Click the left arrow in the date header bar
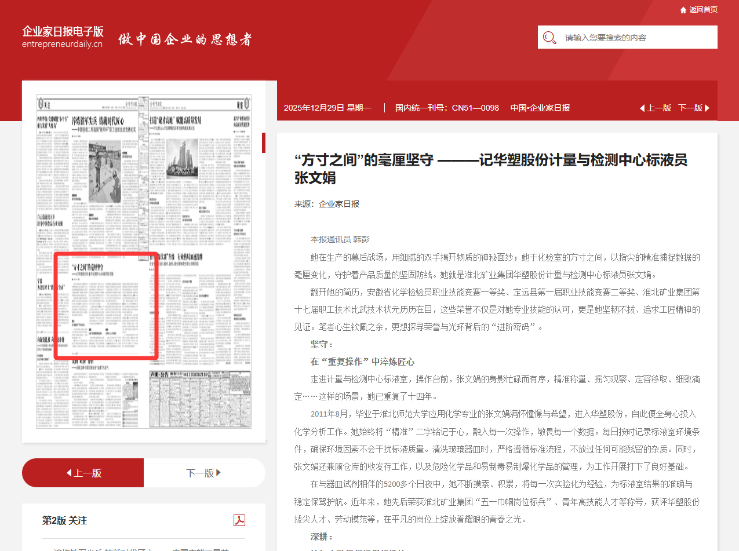739x551 pixels. [x=642, y=108]
